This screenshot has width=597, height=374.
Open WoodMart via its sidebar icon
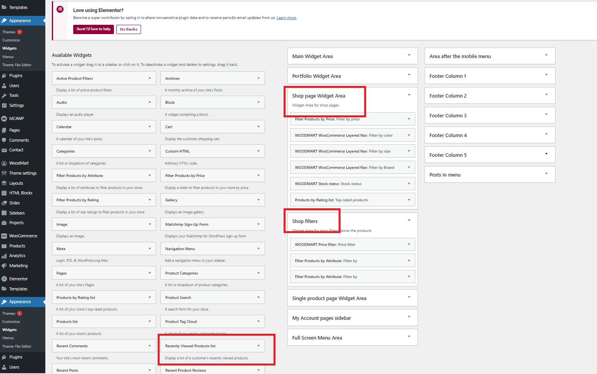4,163
